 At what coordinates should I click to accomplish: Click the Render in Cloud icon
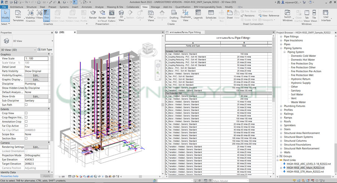pyautogui.click(x=102, y=15)
